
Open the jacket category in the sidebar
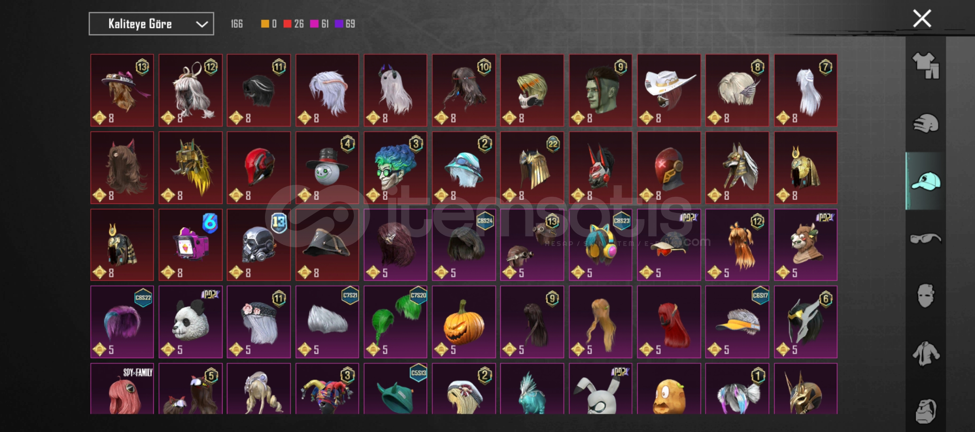[x=925, y=354]
